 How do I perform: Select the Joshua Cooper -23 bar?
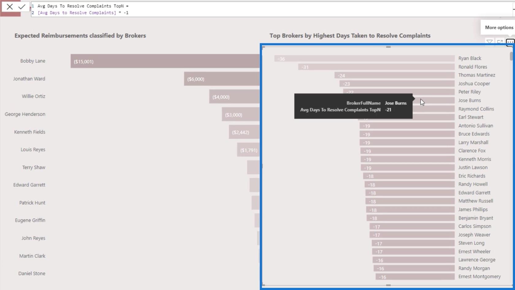pos(397,84)
